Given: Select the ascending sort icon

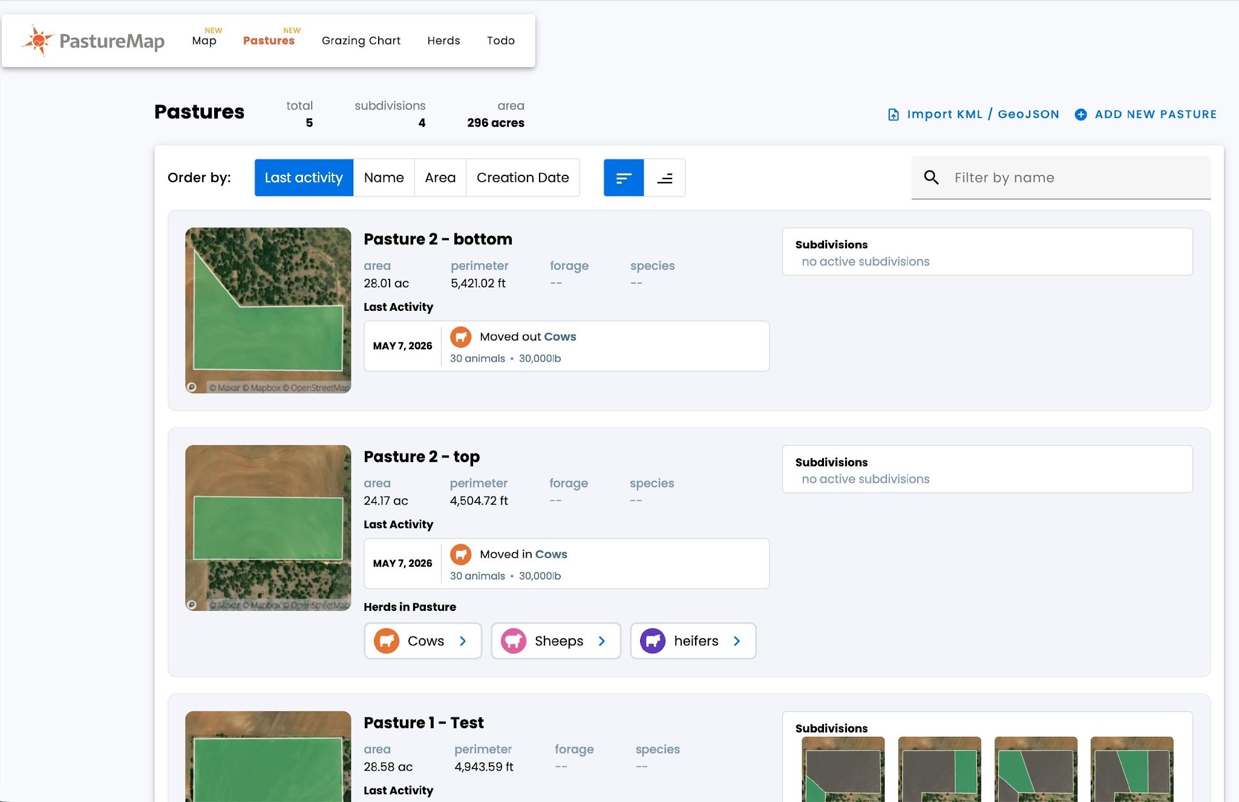Looking at the screenshot, I should click(665, 178).
